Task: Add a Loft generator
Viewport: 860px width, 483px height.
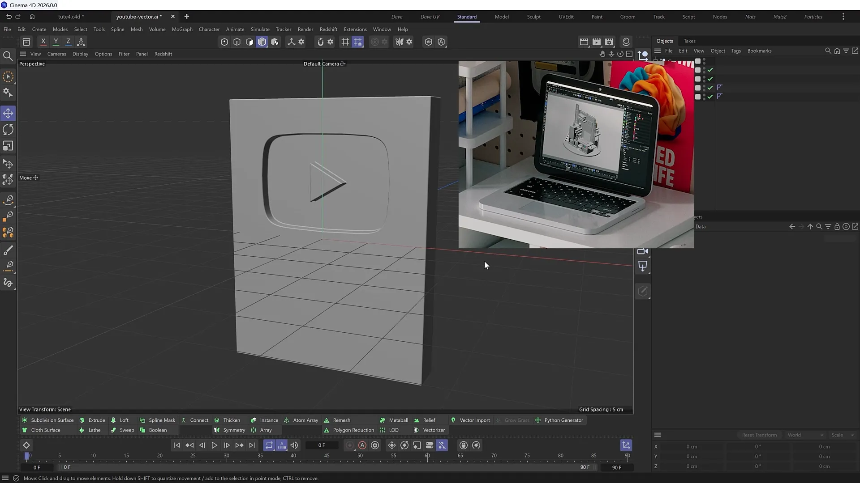Action: (120, 420)
